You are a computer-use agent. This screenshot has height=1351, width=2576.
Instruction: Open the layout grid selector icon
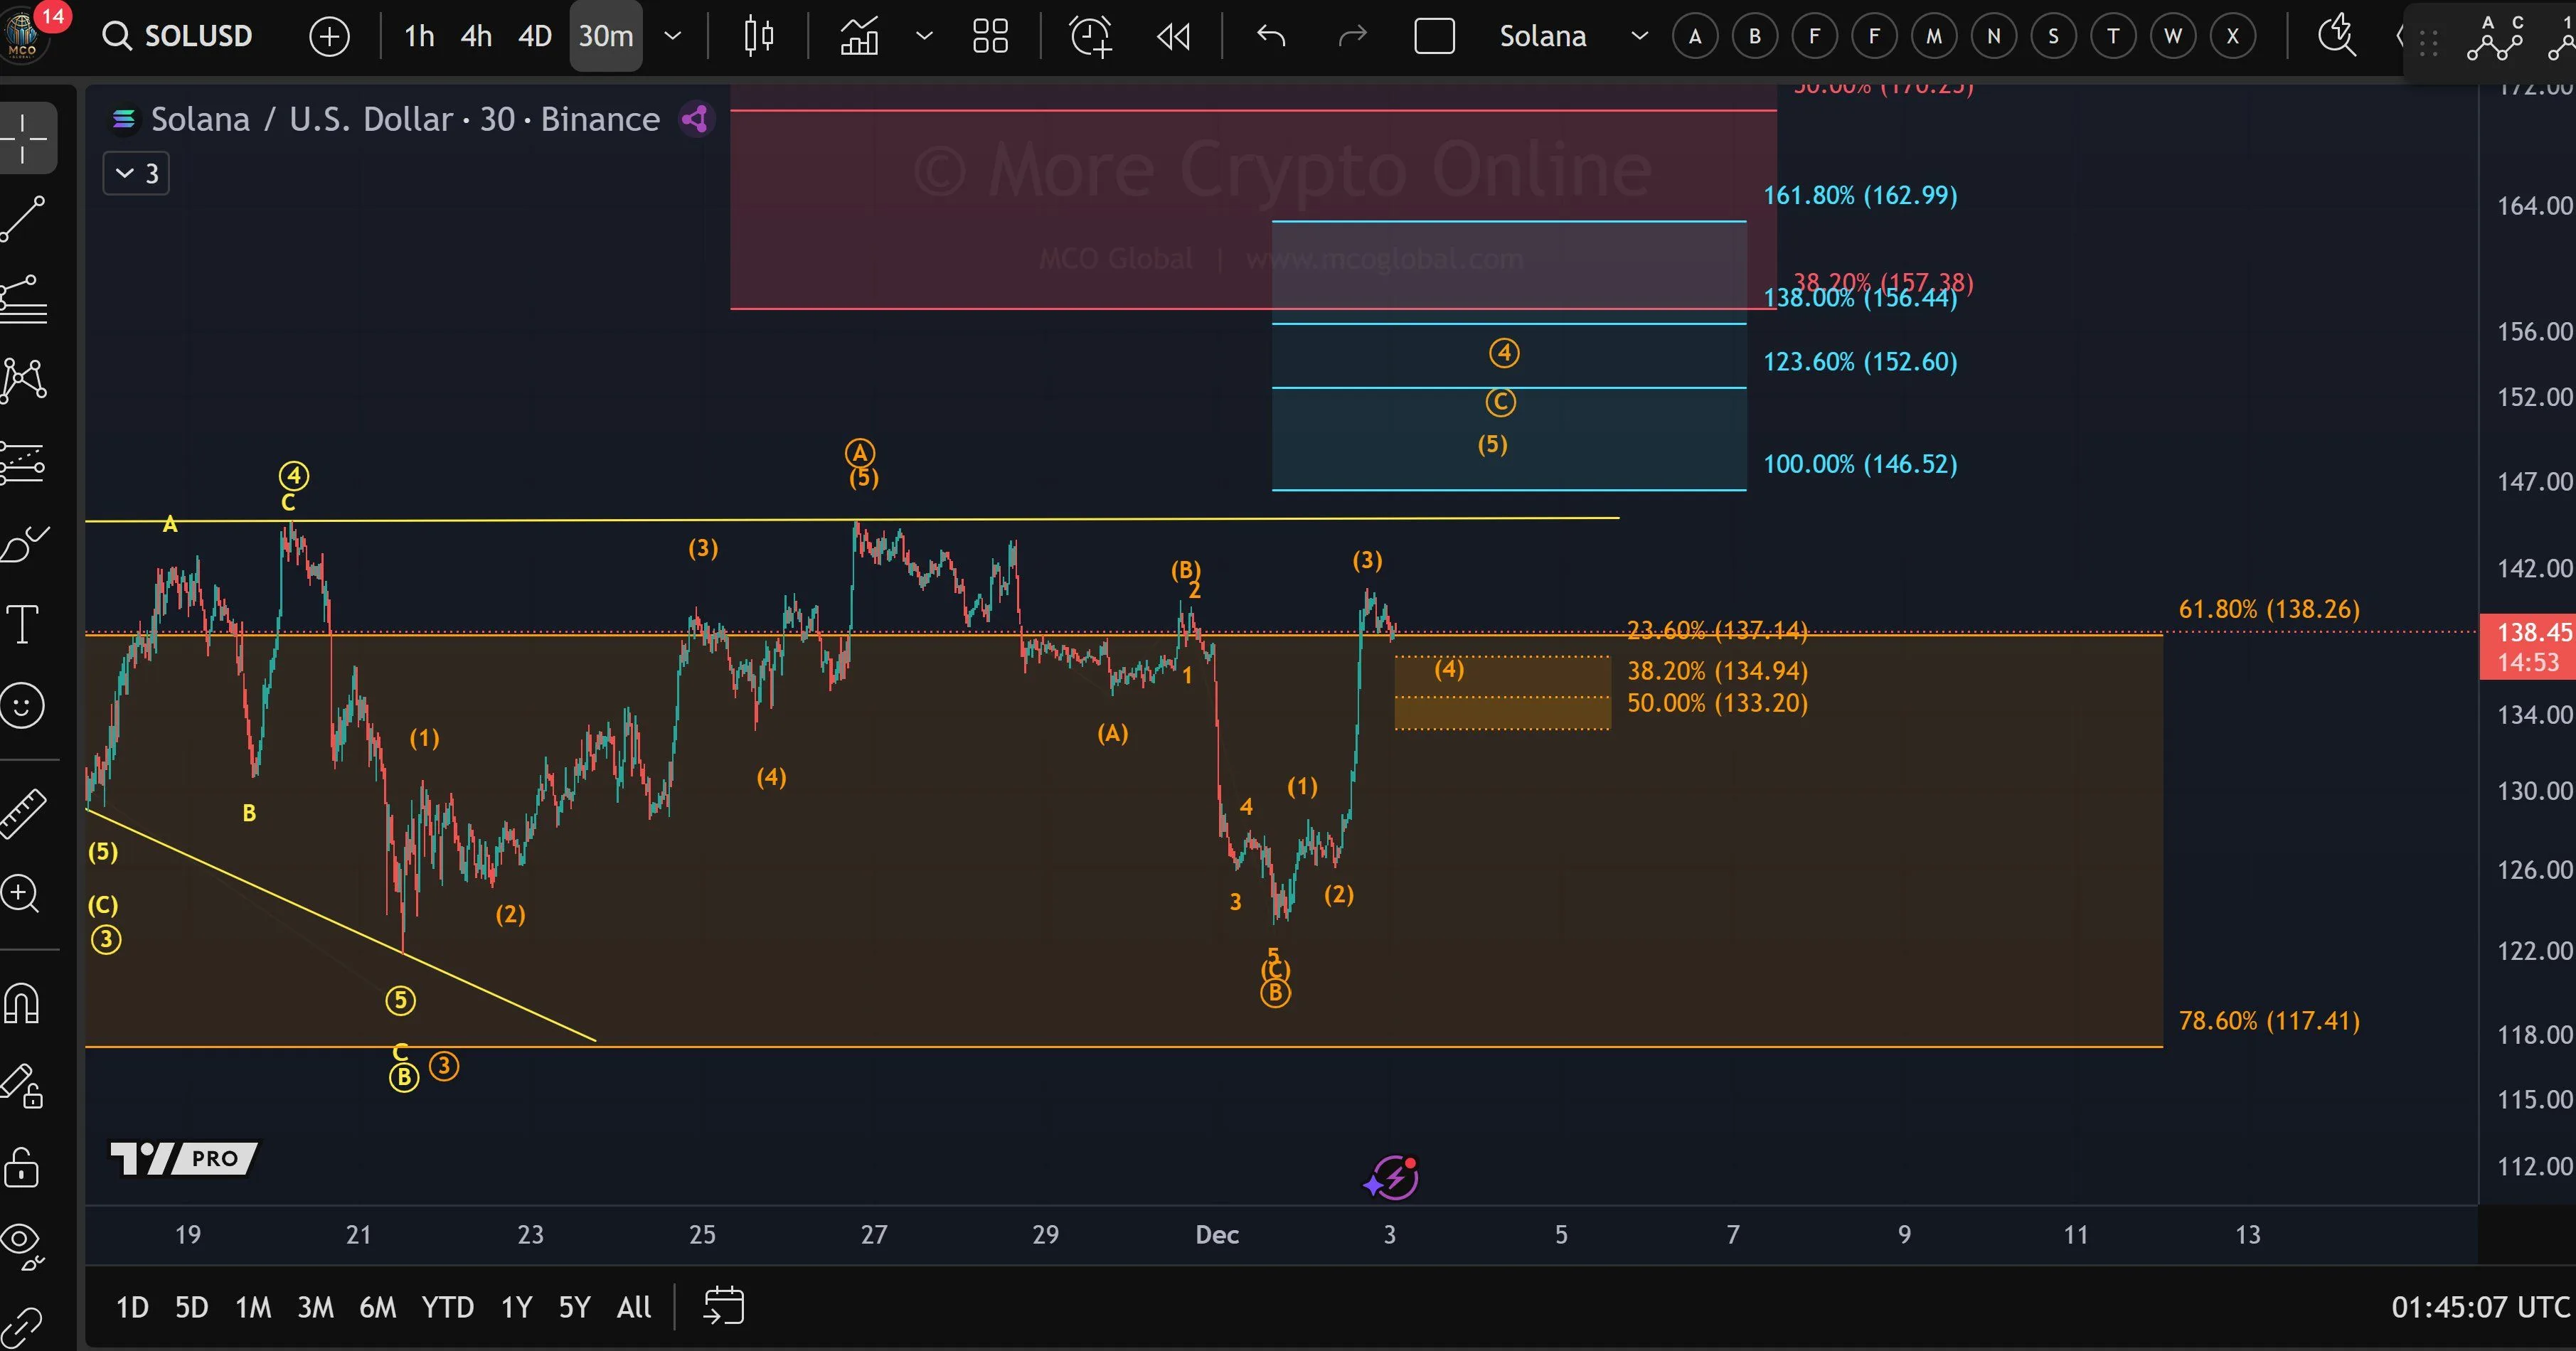click(990, 37)
